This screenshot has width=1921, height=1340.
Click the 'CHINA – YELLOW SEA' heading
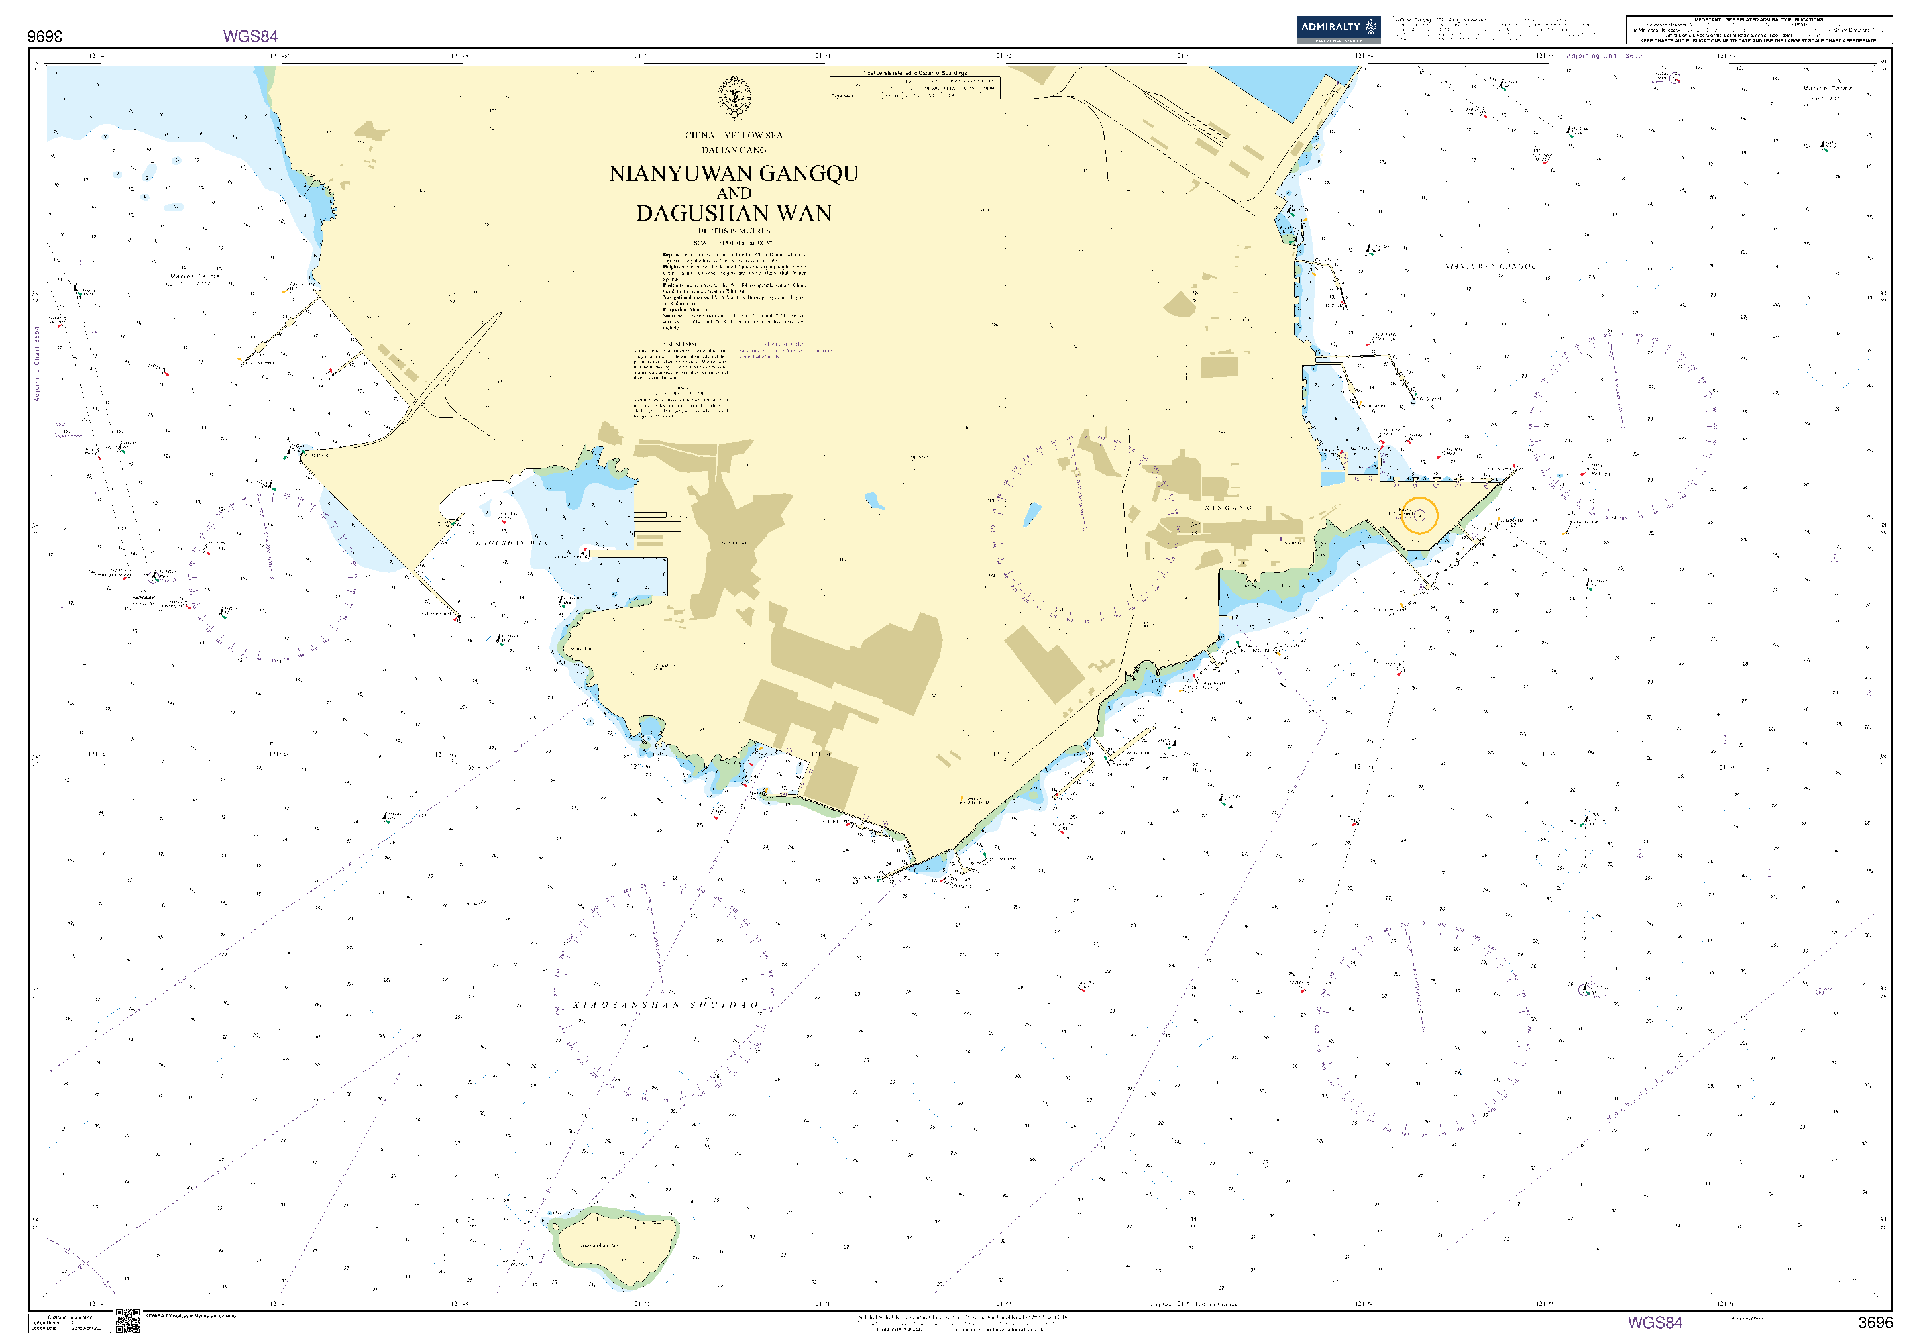tap(734, 136)
